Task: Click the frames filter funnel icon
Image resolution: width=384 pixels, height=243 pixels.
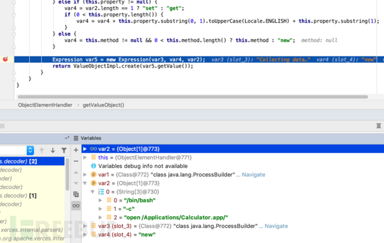Action: coord(64,150)
